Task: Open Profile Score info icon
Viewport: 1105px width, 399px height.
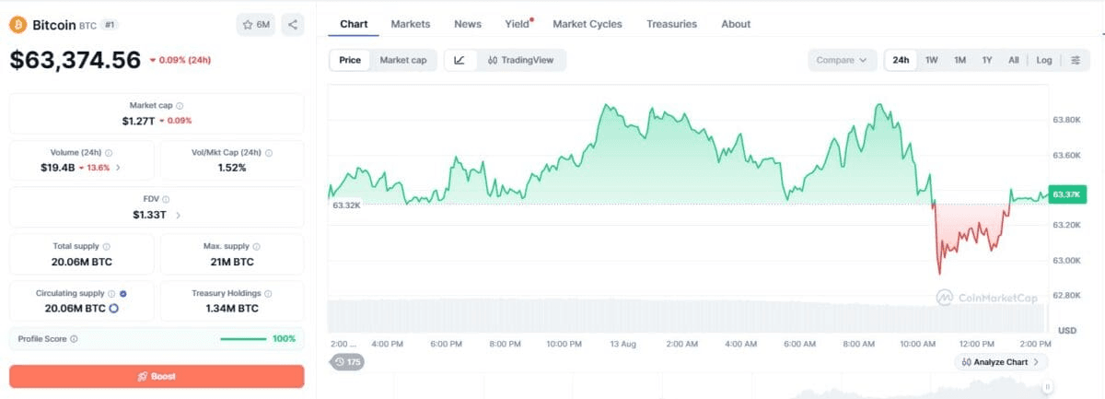Action: (x=74, y=339)
